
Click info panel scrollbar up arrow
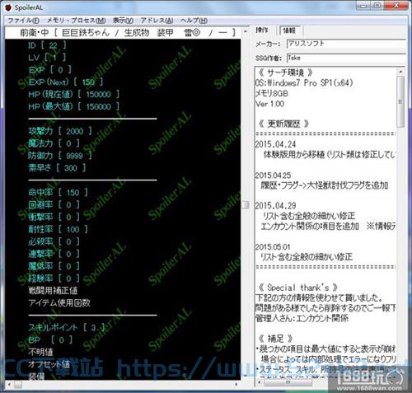pos(400,72)
